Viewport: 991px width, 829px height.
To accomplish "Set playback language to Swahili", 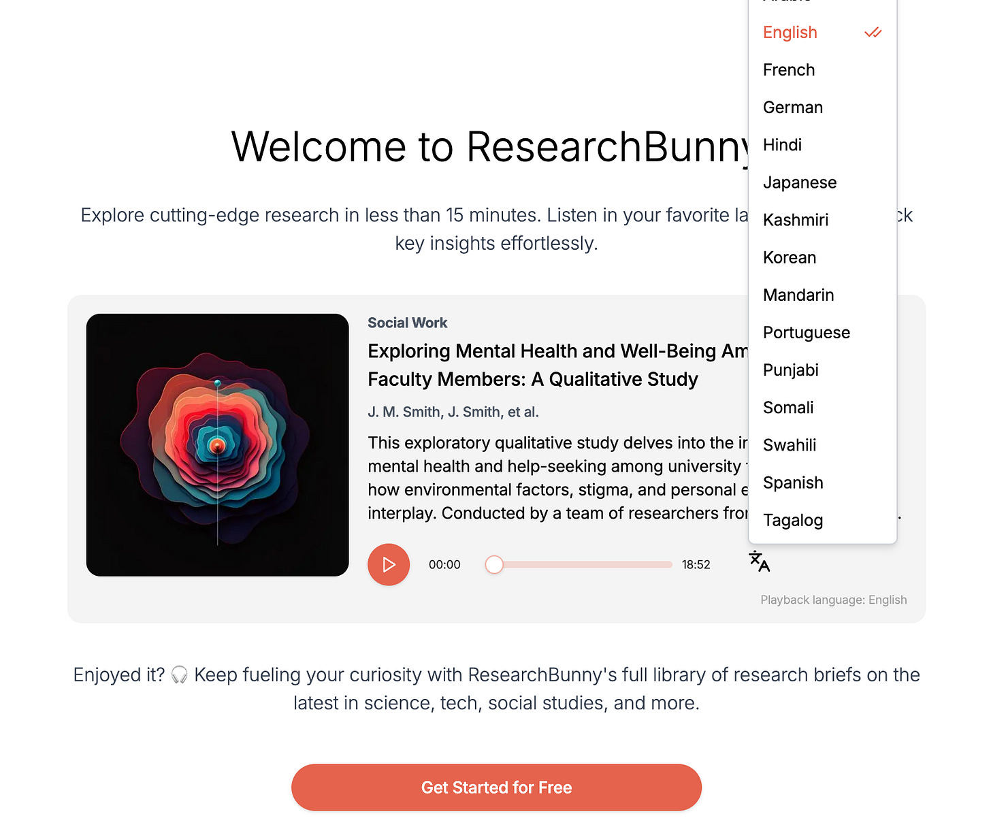I will click(x=822, y=444).
